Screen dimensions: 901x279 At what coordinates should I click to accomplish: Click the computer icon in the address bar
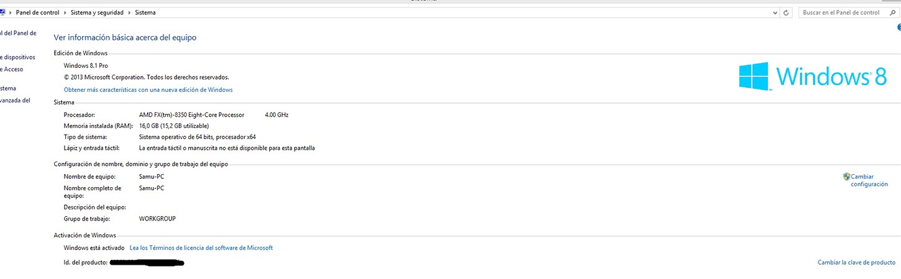point(2,12)
